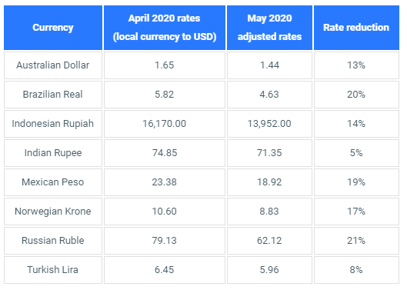Select the Norwegian Krone cell
Screen dimensions: 407x290
(53, 212)
